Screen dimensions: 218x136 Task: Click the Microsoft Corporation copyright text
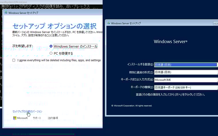coord(132,106)
